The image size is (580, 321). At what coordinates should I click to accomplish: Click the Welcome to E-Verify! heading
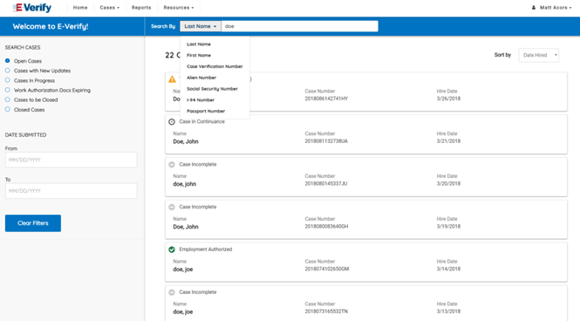click(x=51, y=27)
